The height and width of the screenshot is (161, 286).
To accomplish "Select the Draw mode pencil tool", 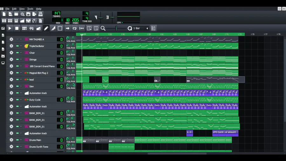I will [x=46, y=28].
